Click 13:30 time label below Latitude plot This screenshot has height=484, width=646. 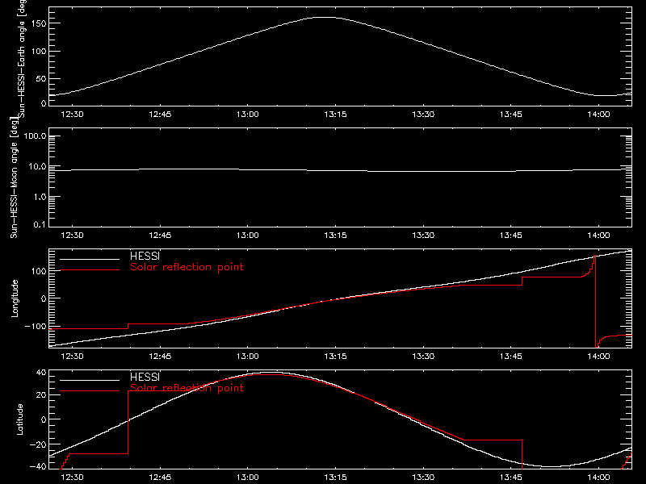[x=423, y=478]
